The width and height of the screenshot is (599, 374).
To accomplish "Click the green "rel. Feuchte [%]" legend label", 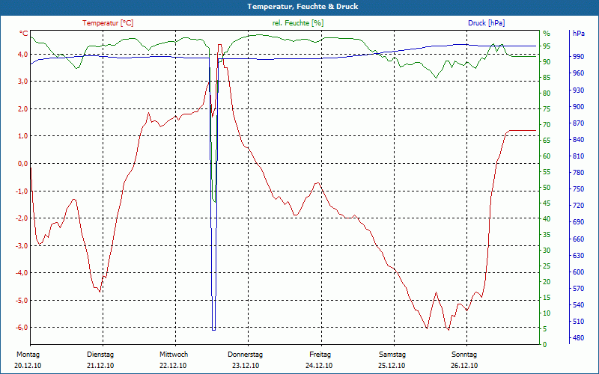I will [298, 23].
